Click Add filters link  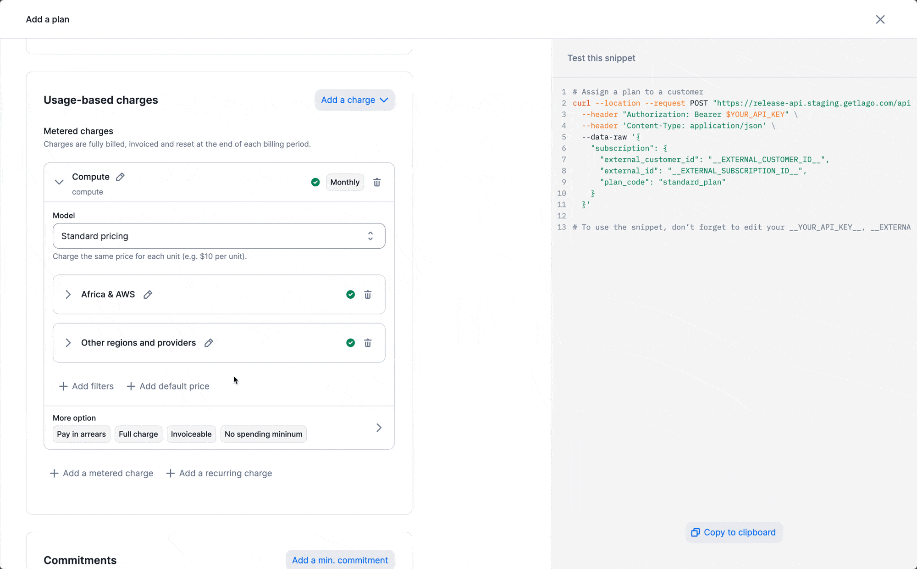87,386
